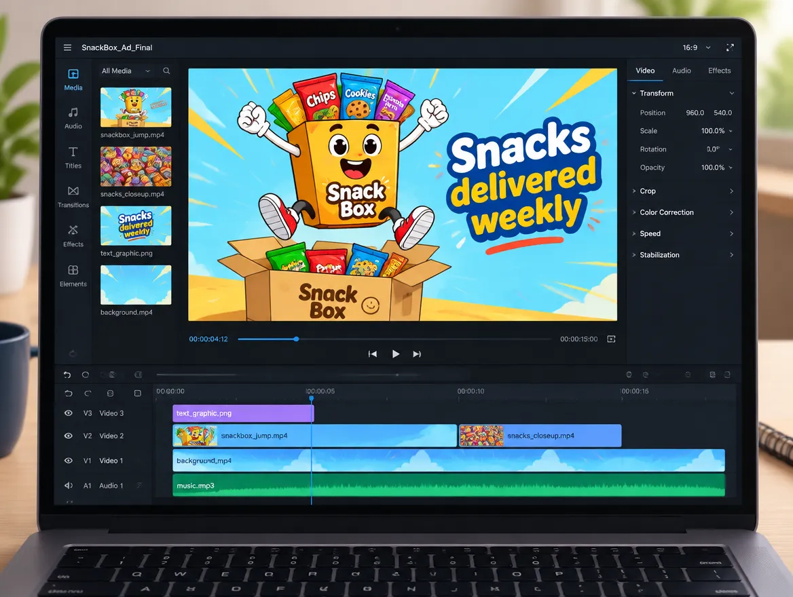Click the Video 3 track label
Image resolution: width=793 pixels, height=597 pixels.
coord(111,413)
